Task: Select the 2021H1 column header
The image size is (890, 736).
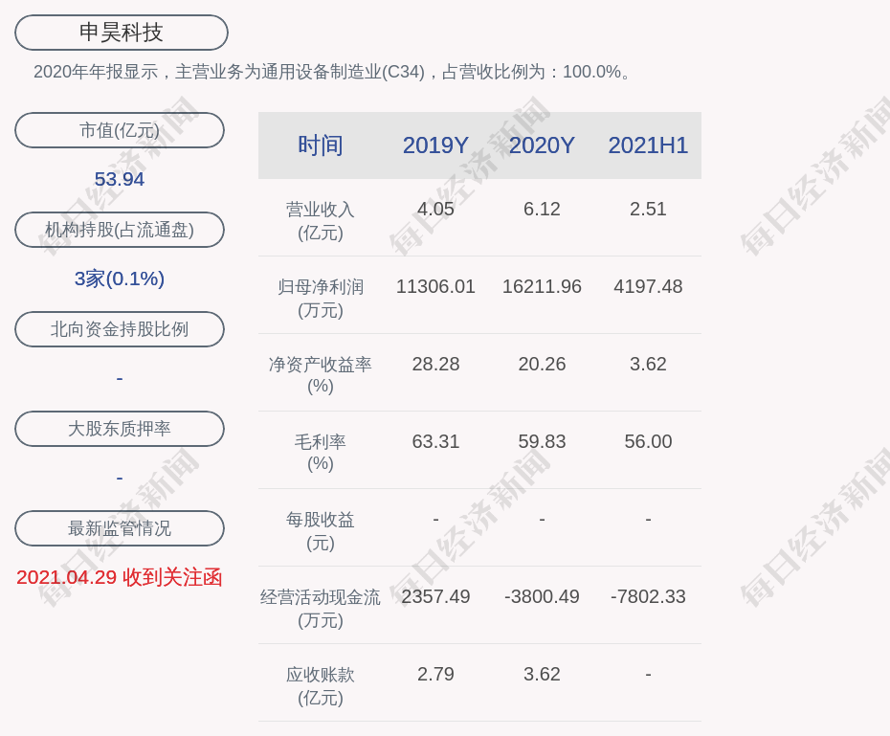Action: [x=648, y=145]
